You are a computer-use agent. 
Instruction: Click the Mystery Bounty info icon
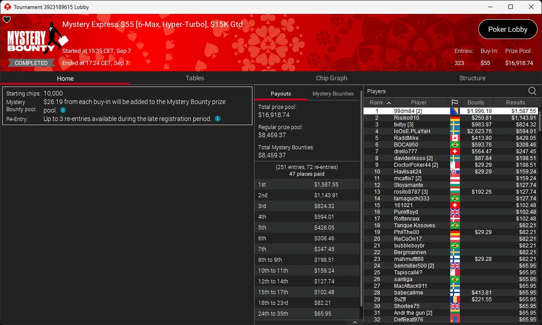click(63, 110)
